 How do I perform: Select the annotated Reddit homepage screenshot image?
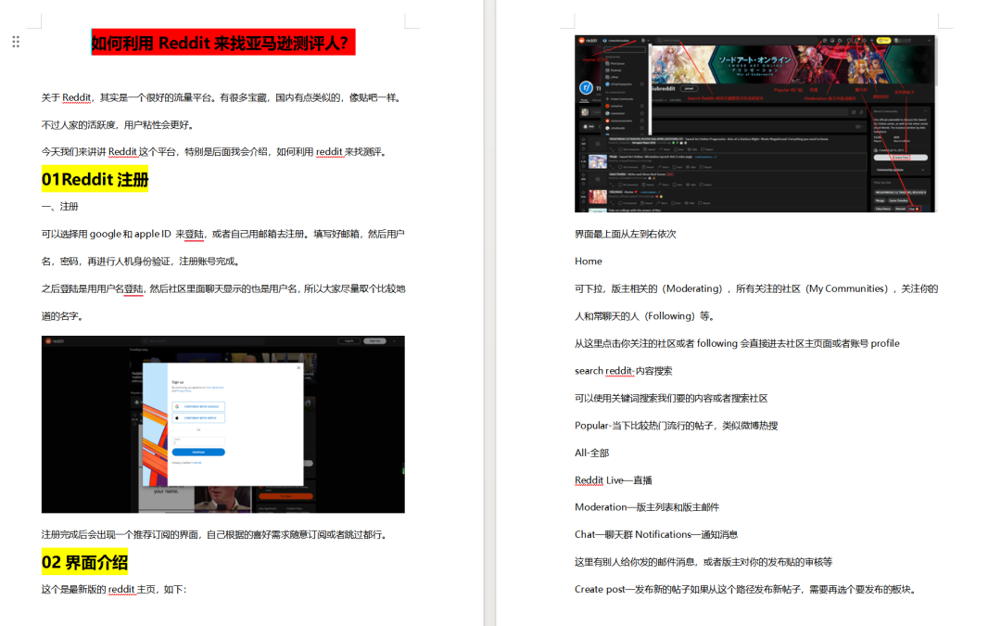pyautogui.click(x=755, y=124)
